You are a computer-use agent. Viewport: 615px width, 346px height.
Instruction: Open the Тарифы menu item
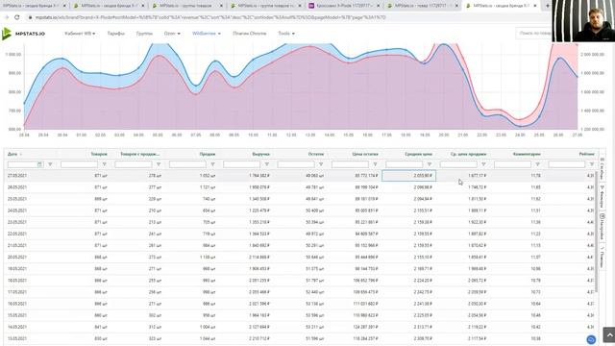click(115, 34)
